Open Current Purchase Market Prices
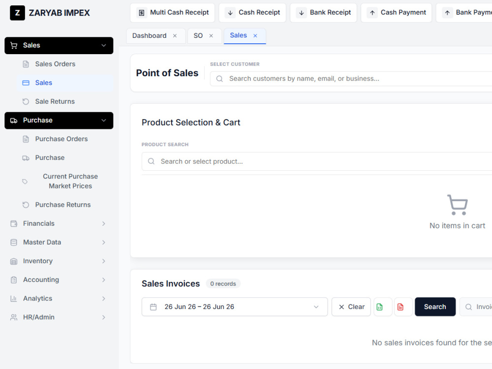This screenshot has height=369, width=492. (x=64, y=182)
